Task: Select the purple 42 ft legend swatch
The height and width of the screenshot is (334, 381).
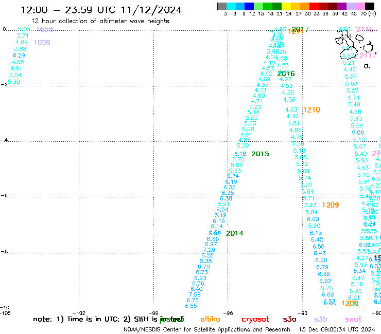Action: (342, 6)
